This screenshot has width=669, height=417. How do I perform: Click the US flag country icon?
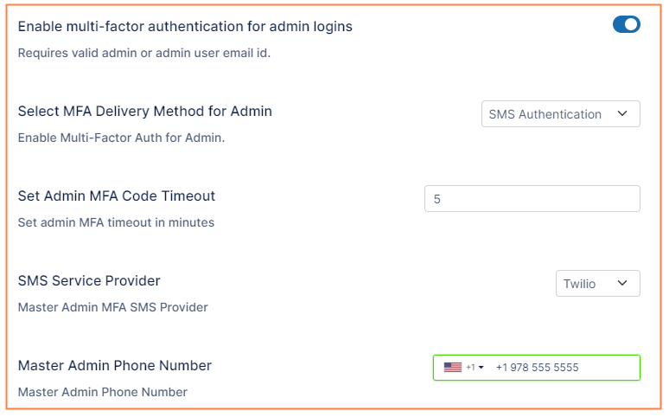pyautogui.click(x=453, y=368)
